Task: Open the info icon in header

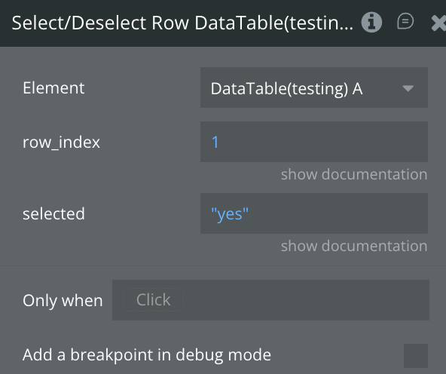Action: click(x=371, y=23)
